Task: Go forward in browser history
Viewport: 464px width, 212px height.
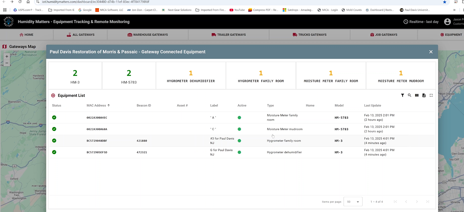Action: coord(12,2)
